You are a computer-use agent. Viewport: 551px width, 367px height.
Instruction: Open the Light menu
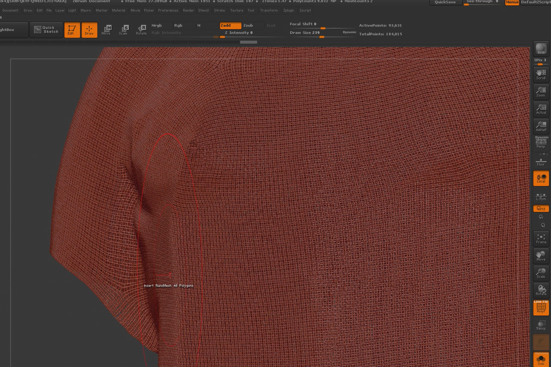pyautogui.click(x=73, y=10)
